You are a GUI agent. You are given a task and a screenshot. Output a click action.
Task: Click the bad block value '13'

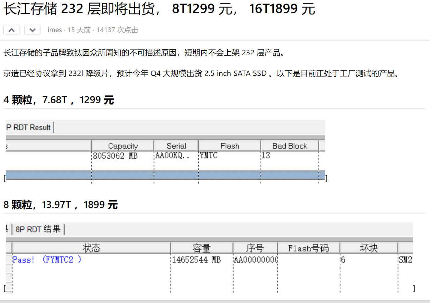[x=266, y=156]
